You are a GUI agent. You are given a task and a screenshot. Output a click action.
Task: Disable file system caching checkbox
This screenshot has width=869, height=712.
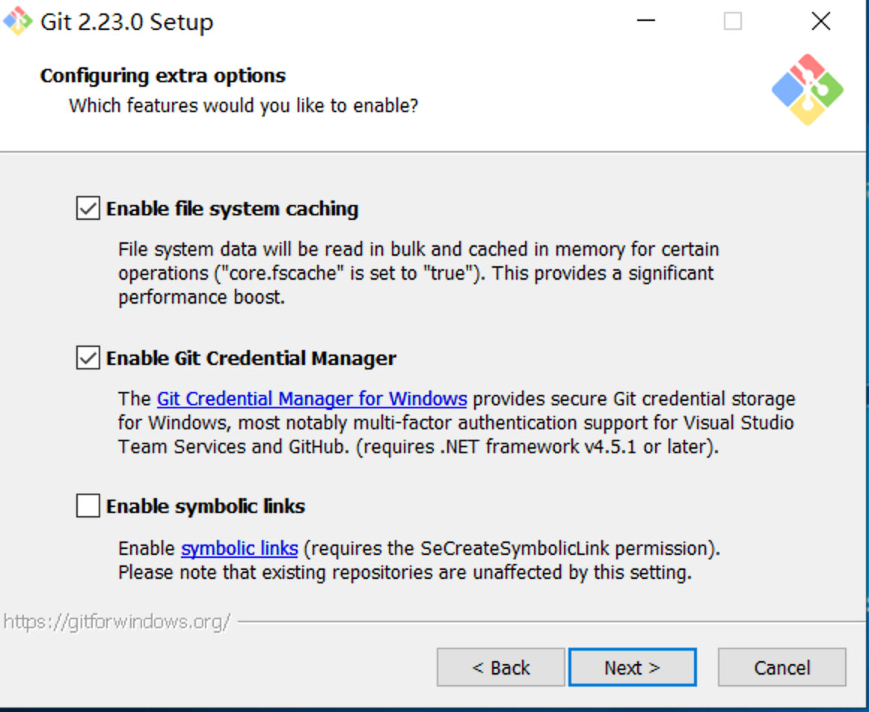coord(88,209)
